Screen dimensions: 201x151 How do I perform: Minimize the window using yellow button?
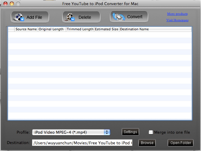pyautogui.click(x=11, y=4)
